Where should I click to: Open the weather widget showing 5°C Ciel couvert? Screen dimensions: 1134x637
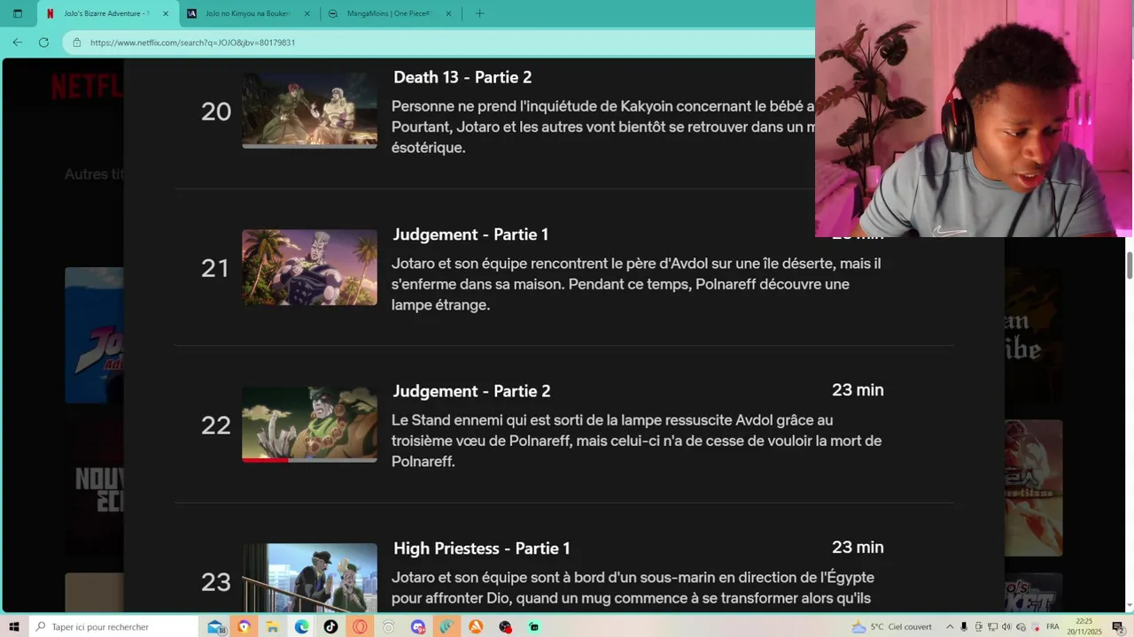coord(891,626)
